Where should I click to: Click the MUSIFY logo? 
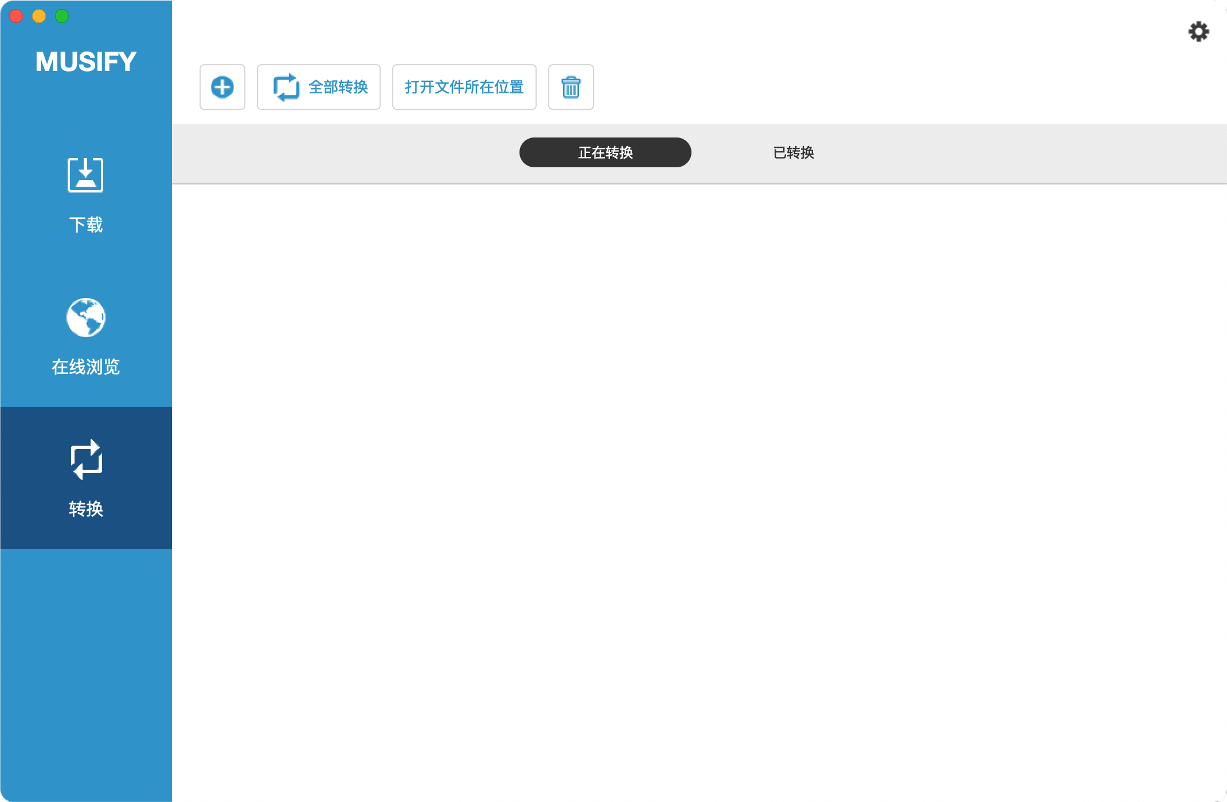(x=86, y=62)
